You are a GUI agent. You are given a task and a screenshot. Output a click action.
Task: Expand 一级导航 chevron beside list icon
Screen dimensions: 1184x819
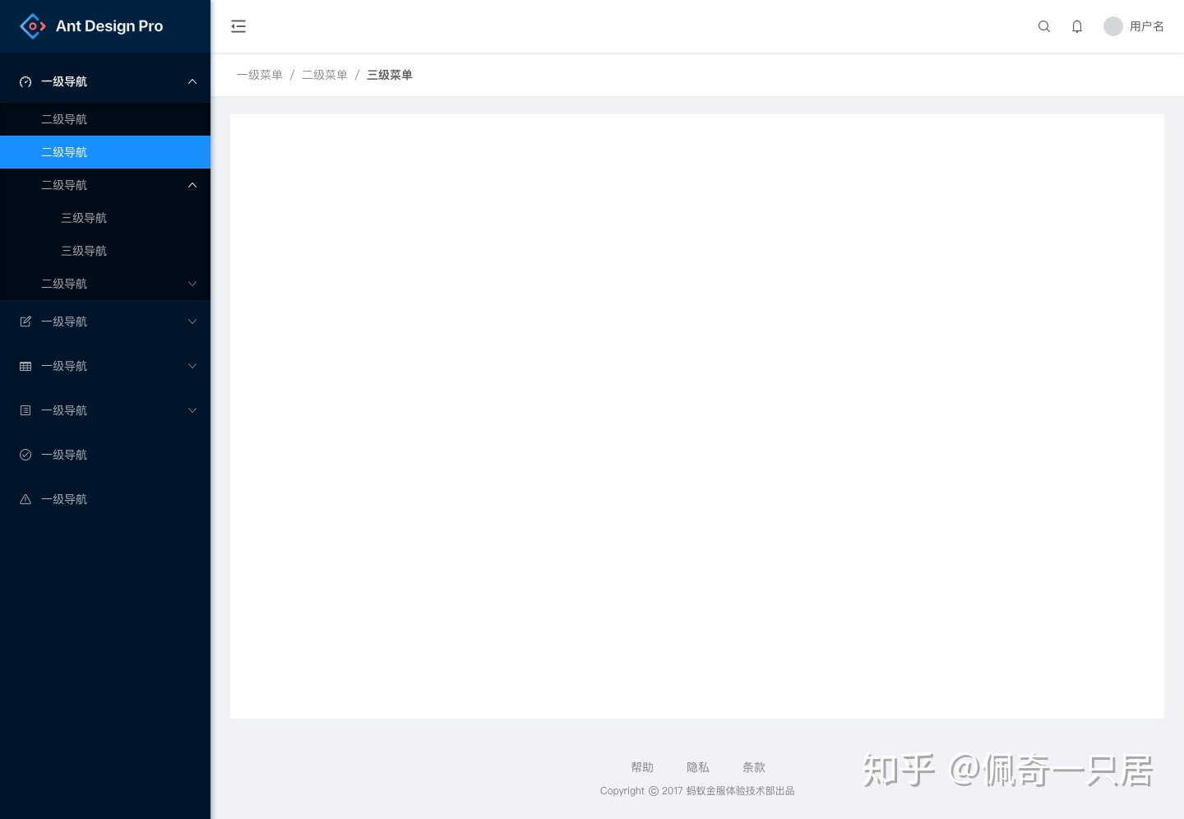tap(192, 410)
